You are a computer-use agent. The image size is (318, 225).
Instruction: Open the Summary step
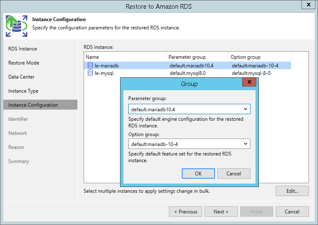[x=19, y=161]
